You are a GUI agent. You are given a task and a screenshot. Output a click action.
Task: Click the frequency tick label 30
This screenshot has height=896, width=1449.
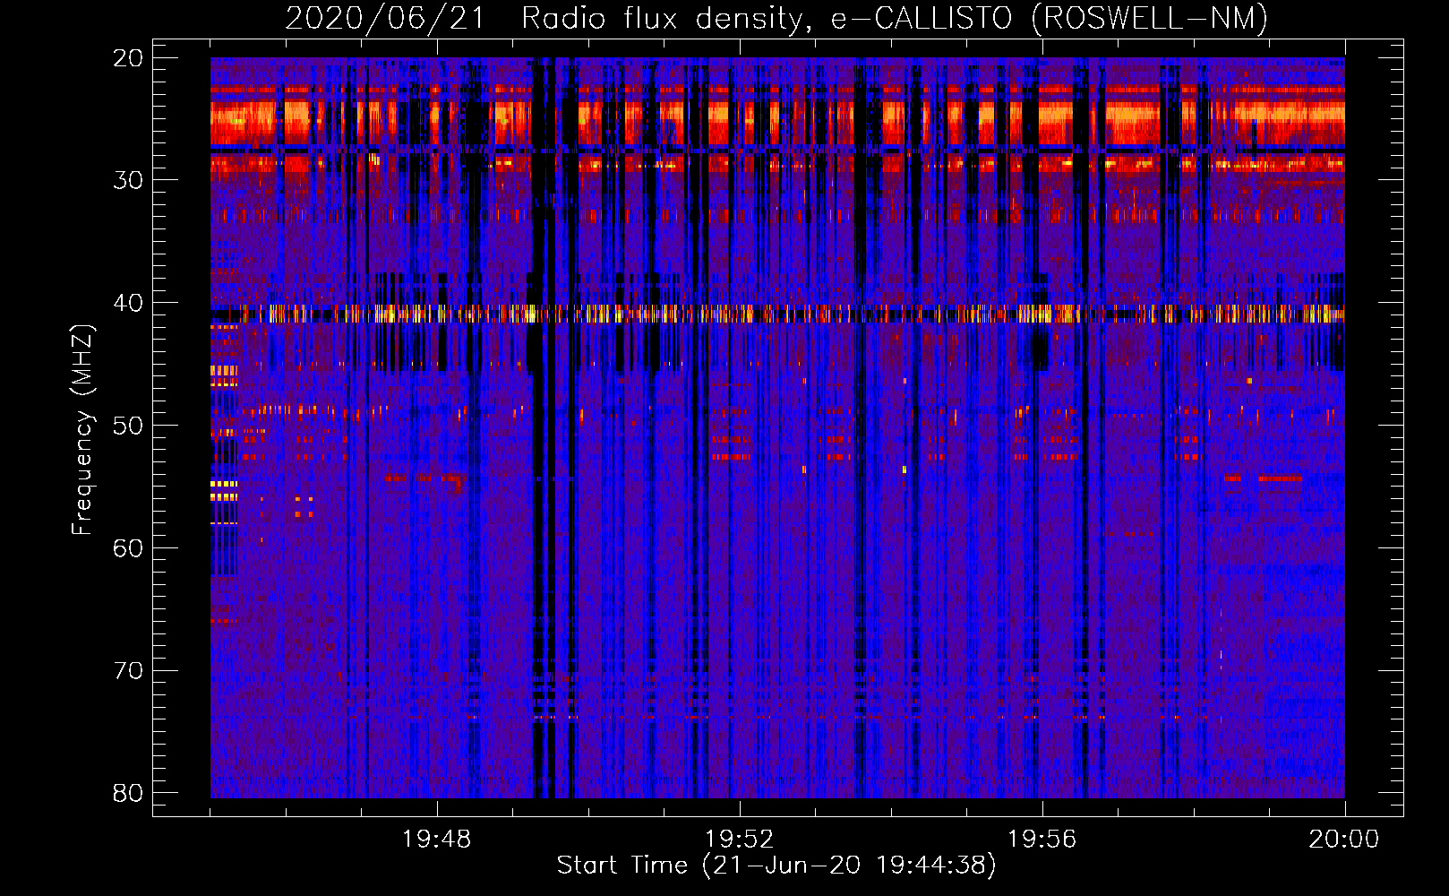tap(128, 180)
